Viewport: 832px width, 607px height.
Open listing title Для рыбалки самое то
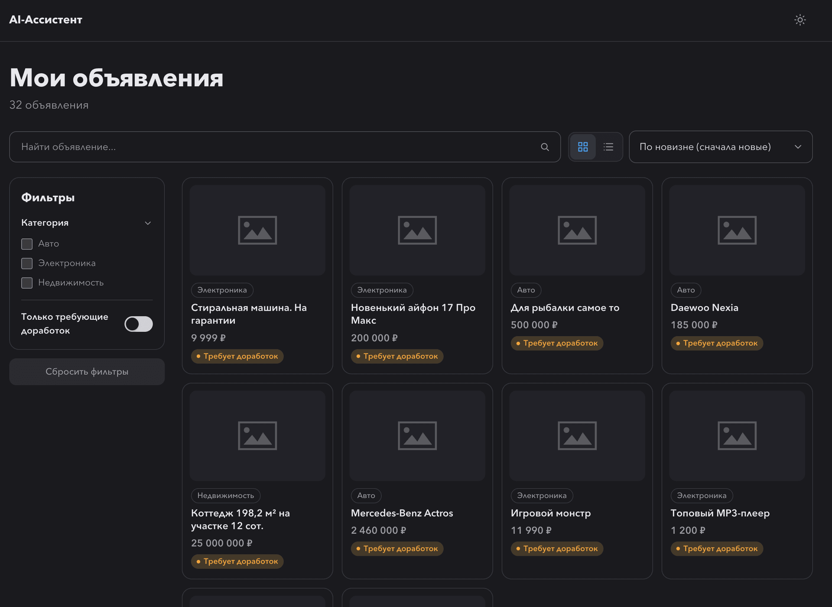pyautogui.click(x=565, y=308)
